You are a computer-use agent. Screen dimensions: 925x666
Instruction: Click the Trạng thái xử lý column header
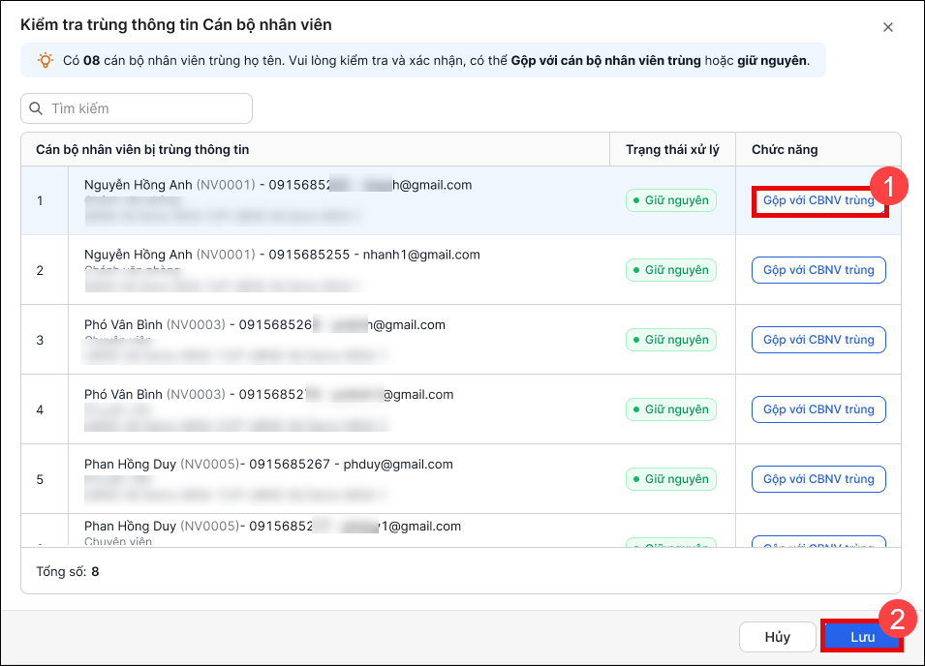[x=672, y=150]
